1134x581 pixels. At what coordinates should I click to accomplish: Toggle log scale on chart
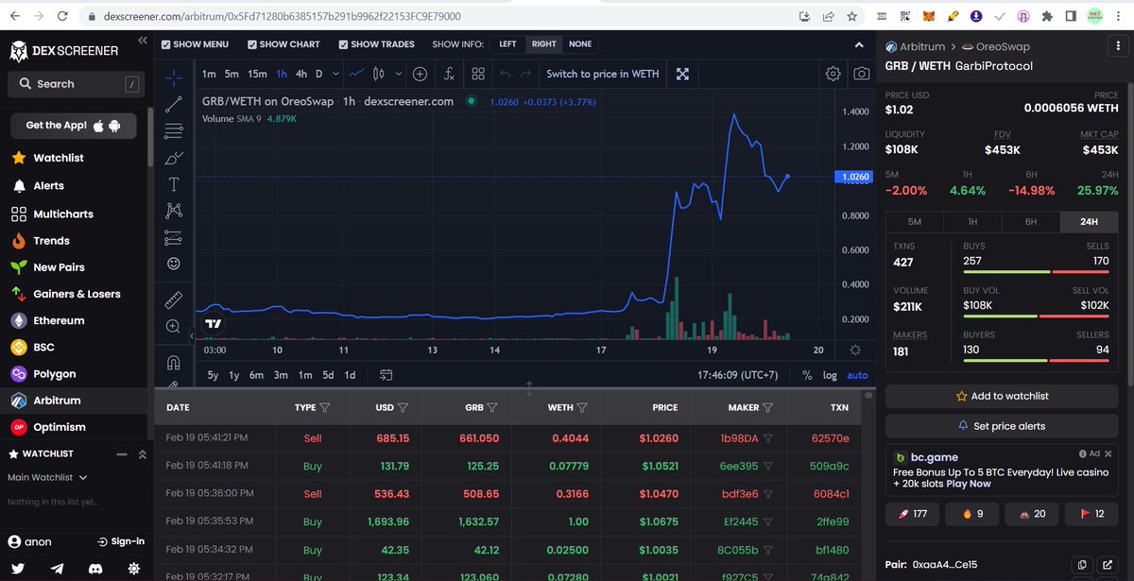point(830,375)
